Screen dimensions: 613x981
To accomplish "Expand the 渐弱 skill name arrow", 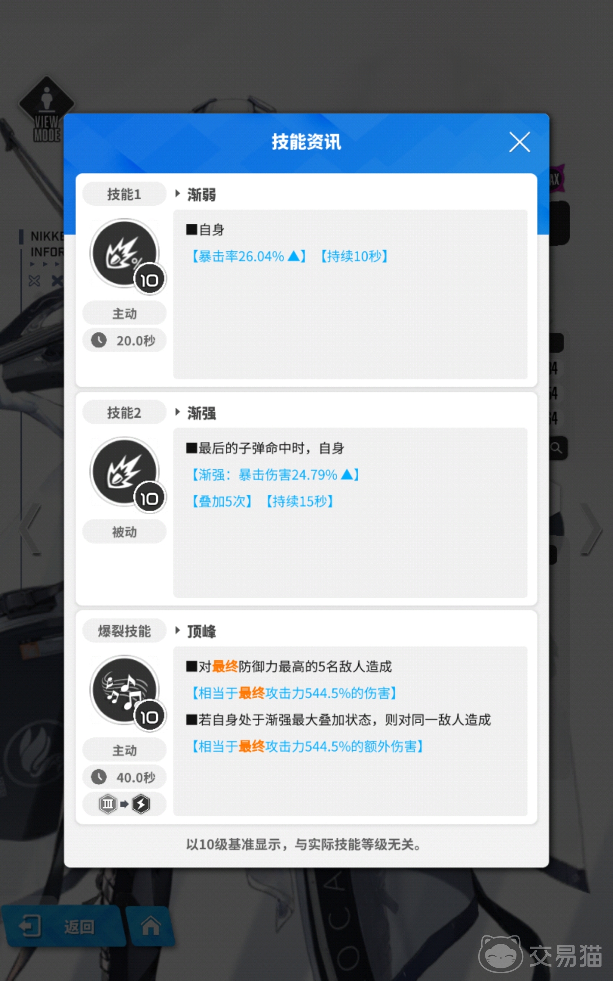I will (177, 194).
